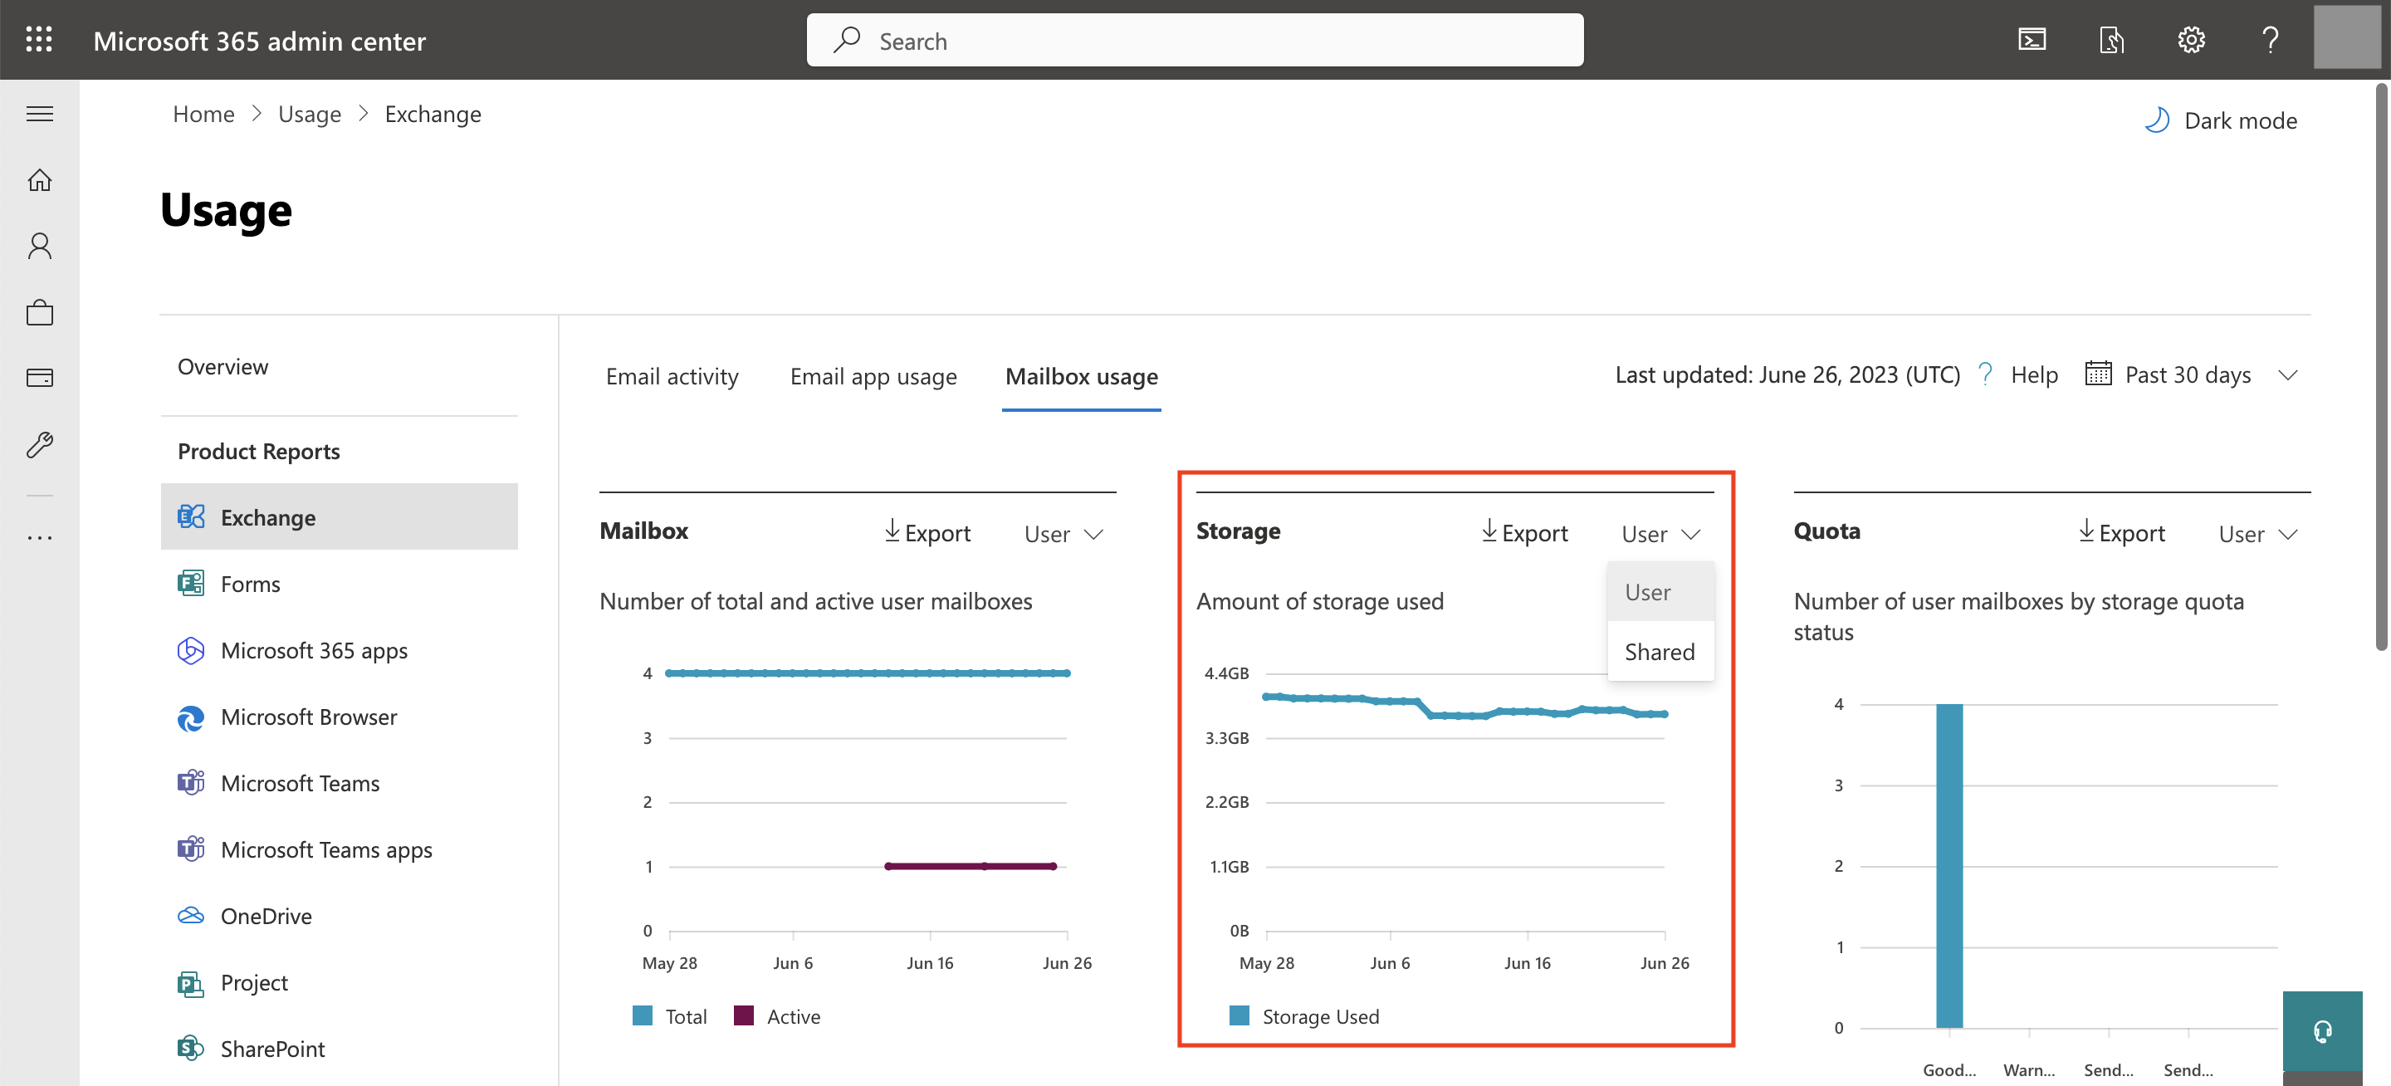Screen dimensions: 2391x1086
Task: Go to Home via the sidebar house icon
Action: (x=39, y=180)
